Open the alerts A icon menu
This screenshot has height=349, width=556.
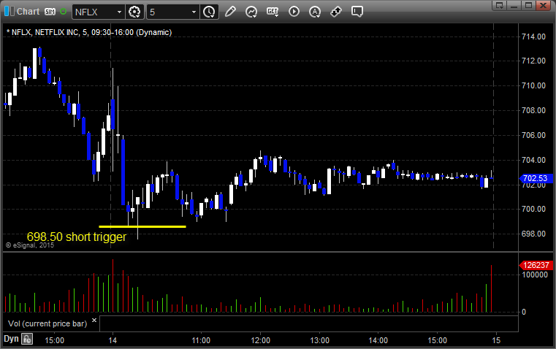pos(315,12)
